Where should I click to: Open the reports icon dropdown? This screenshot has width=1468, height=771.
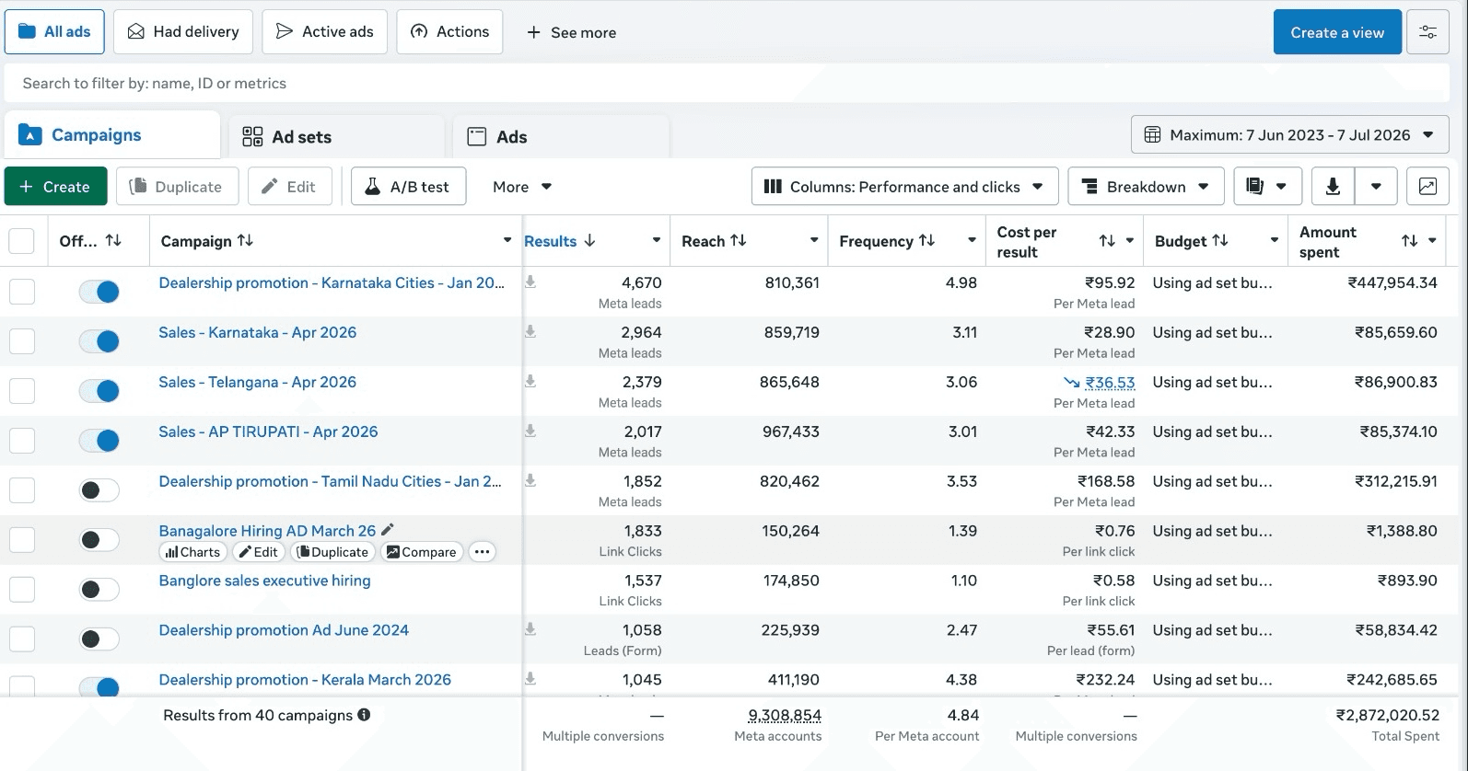[1267, 187]
